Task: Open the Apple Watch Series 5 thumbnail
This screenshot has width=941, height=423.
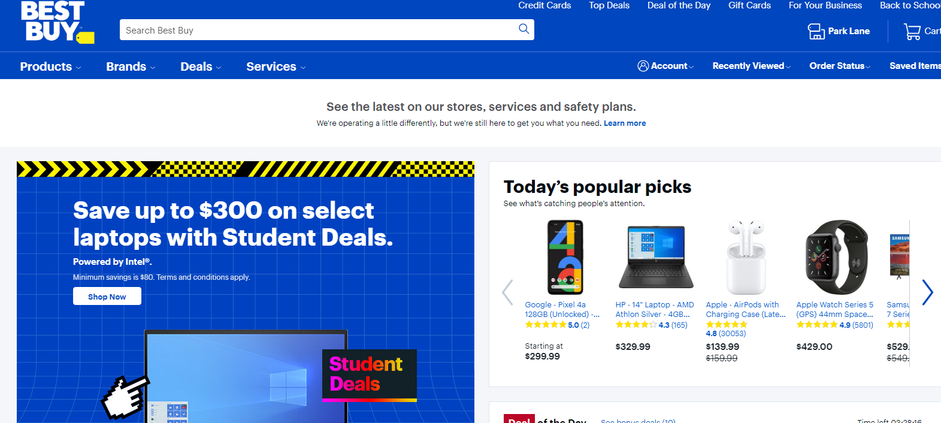Action: coord(836,257)
